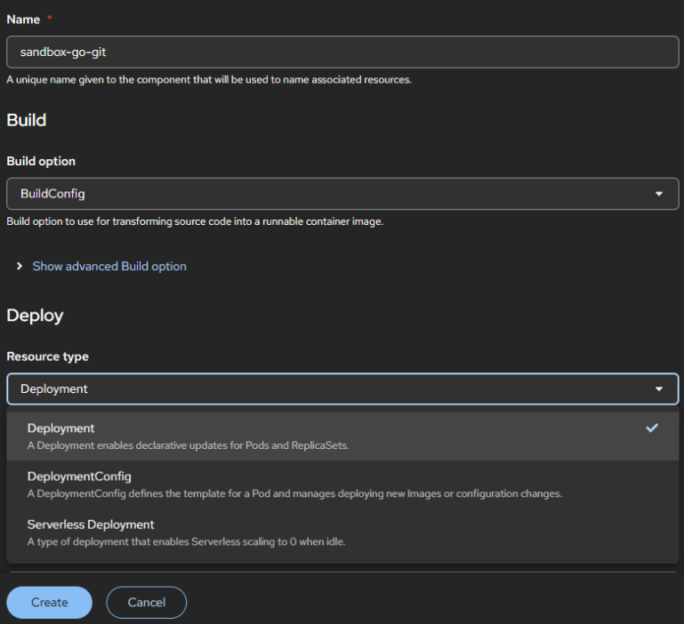Open the Show advanced Build option link
The width and height of the screenshot is (684, 624).
pyautogui.click(x=109, y=266)
